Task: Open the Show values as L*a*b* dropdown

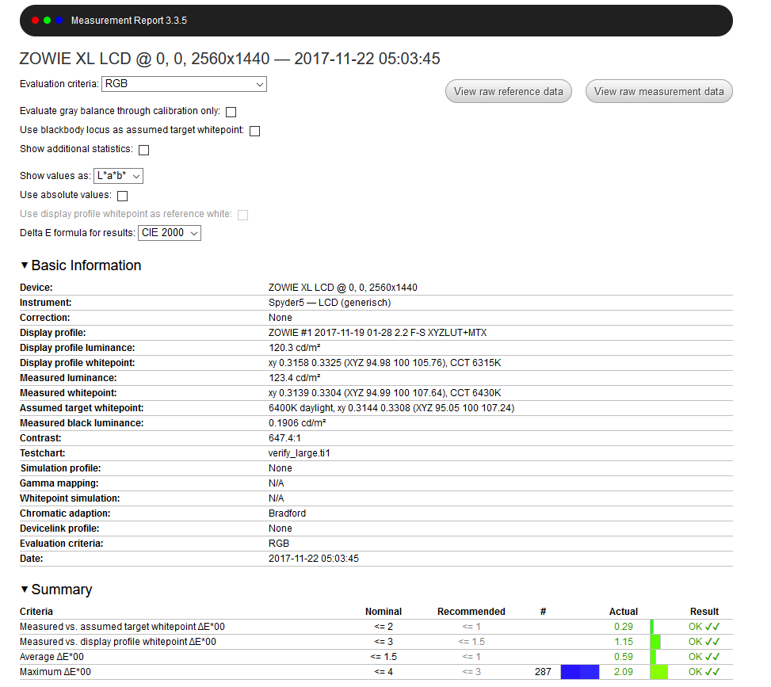Action: [119, 176]
